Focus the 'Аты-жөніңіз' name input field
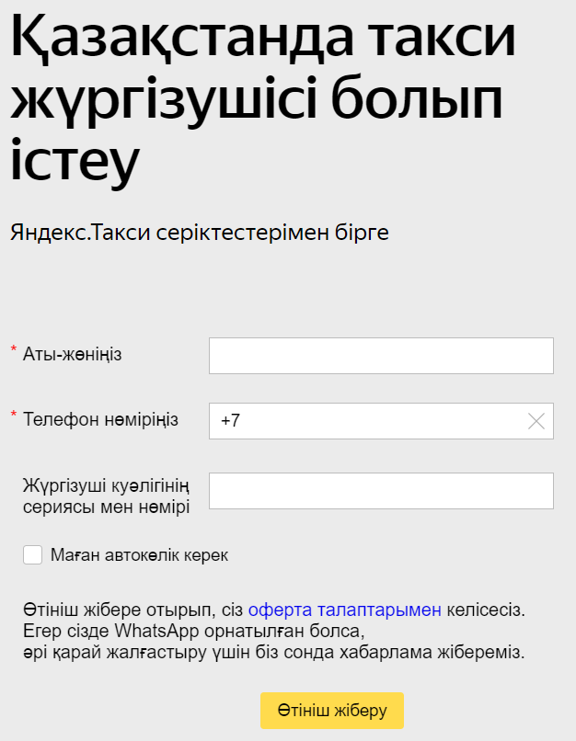 (x=381, y=356)
